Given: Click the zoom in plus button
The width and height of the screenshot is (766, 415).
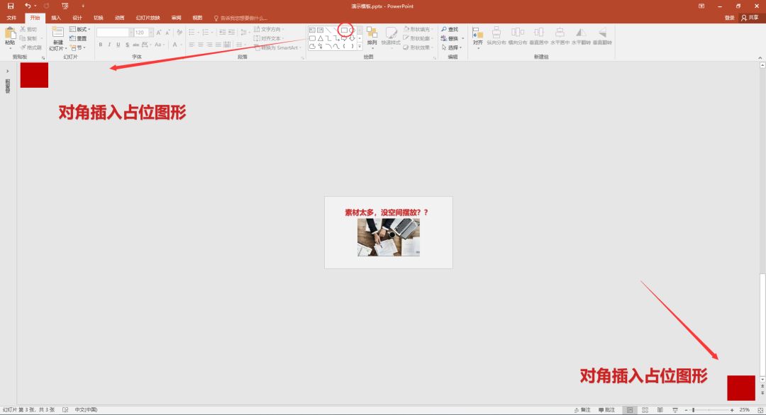Looking at the screenshot, I should [x=732, y=410].
